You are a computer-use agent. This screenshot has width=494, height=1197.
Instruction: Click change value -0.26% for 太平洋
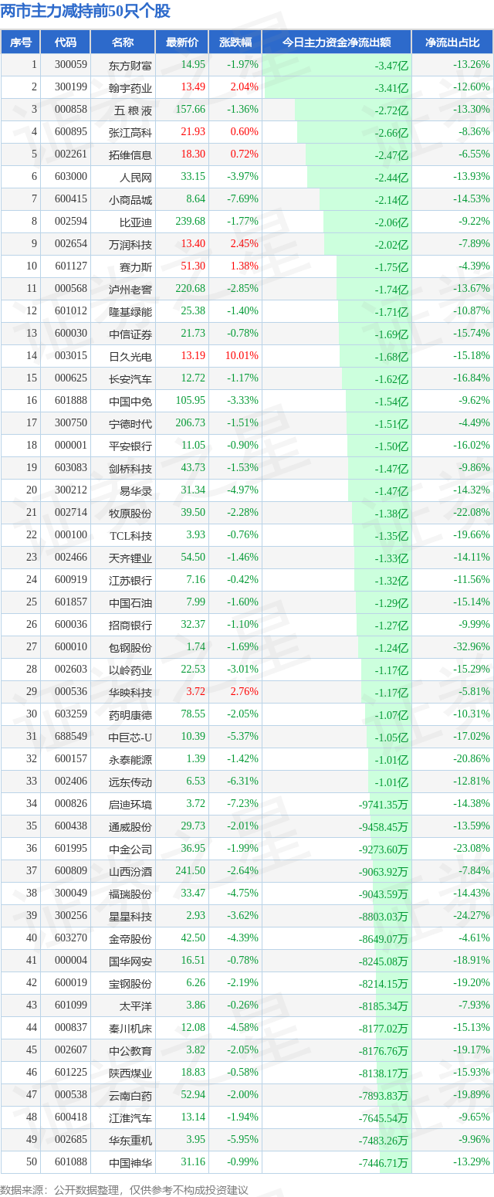pyautogui.click(x=243, y=1005)
